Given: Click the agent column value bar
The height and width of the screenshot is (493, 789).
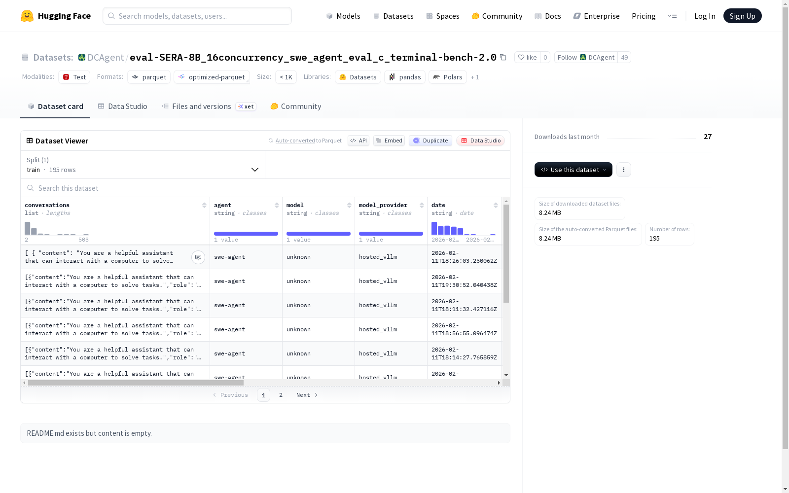Looking at the screenshot, I should (246, 234).
